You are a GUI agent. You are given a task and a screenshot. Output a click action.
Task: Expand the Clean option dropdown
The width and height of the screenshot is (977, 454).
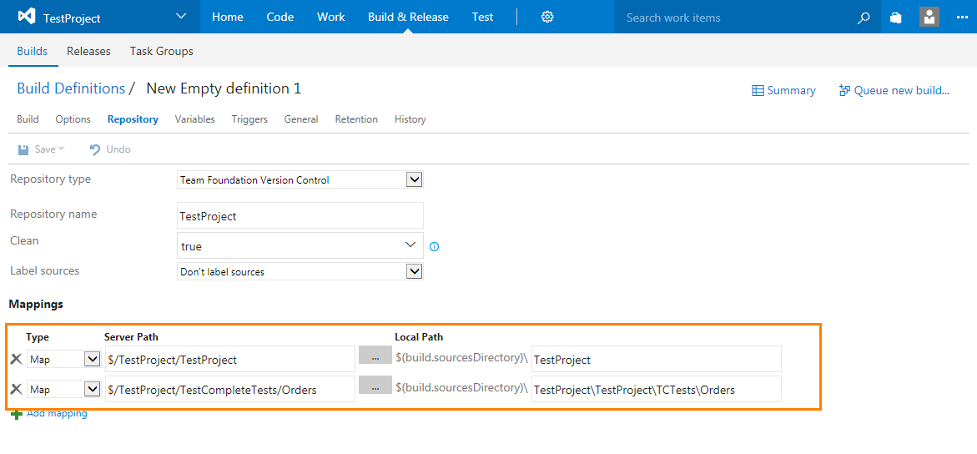410,245
